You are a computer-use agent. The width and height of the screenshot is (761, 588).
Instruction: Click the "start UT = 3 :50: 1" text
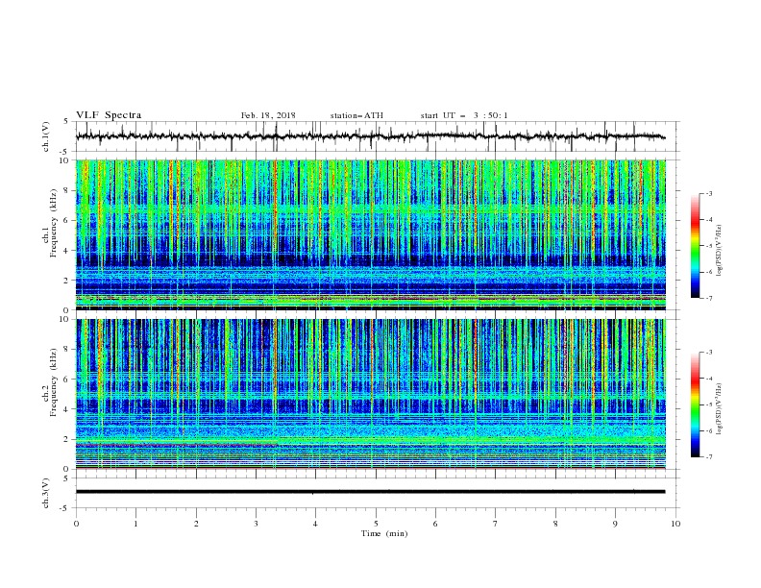click(464, 115)
